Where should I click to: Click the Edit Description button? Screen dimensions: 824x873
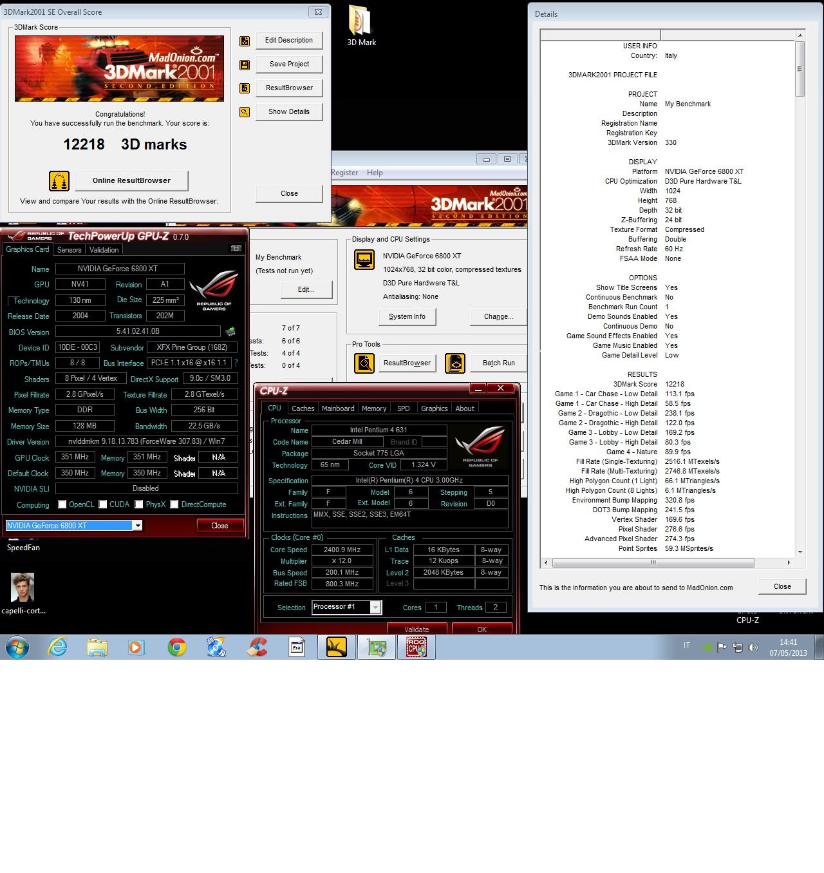click(x=289, y=40)
